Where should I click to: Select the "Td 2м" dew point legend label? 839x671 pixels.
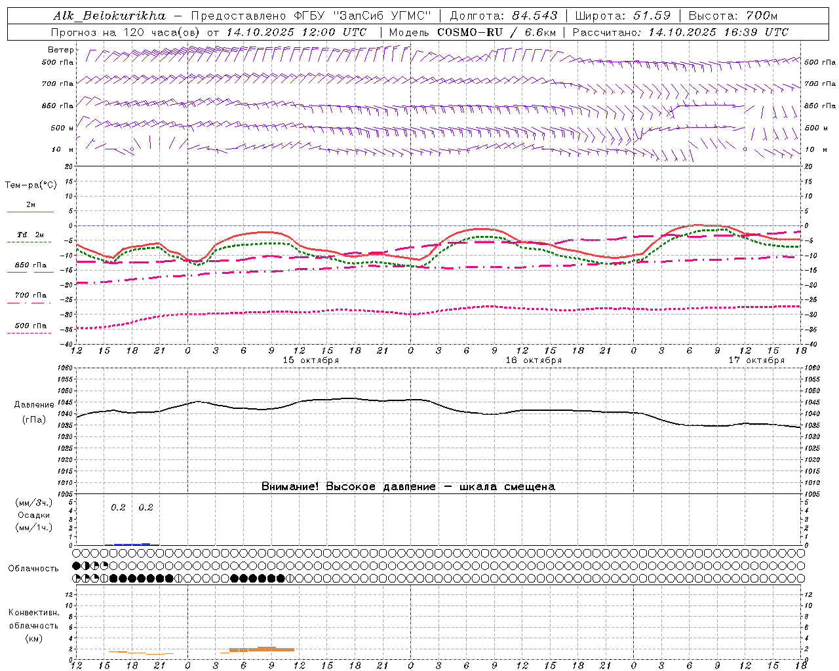[31, 235]
